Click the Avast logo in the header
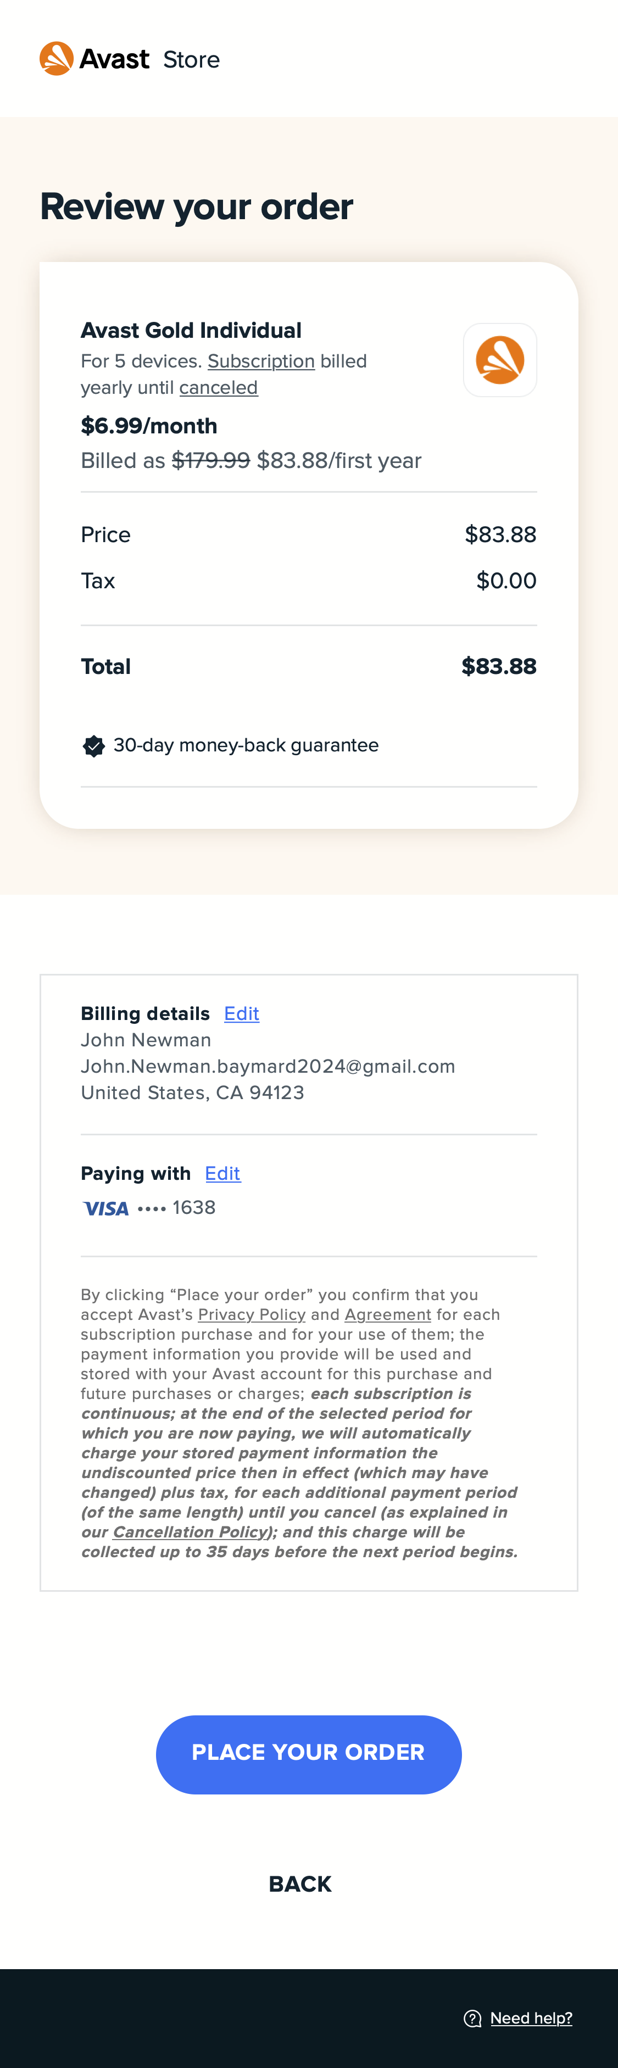Screen dimensions: 618x2068 pyautogui.click(x=56, y=58)
